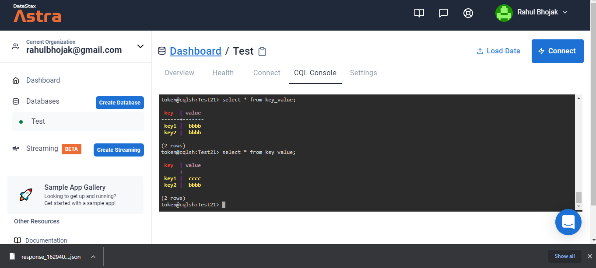Open Load Data
This screenshot has height=268, width=596.
(x=498, y=51)
